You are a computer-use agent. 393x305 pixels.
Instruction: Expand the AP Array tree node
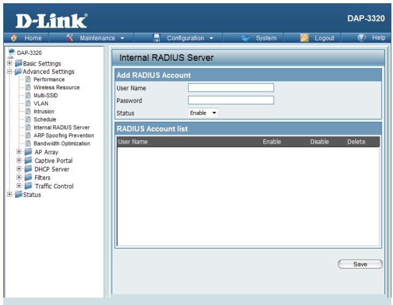19,152
